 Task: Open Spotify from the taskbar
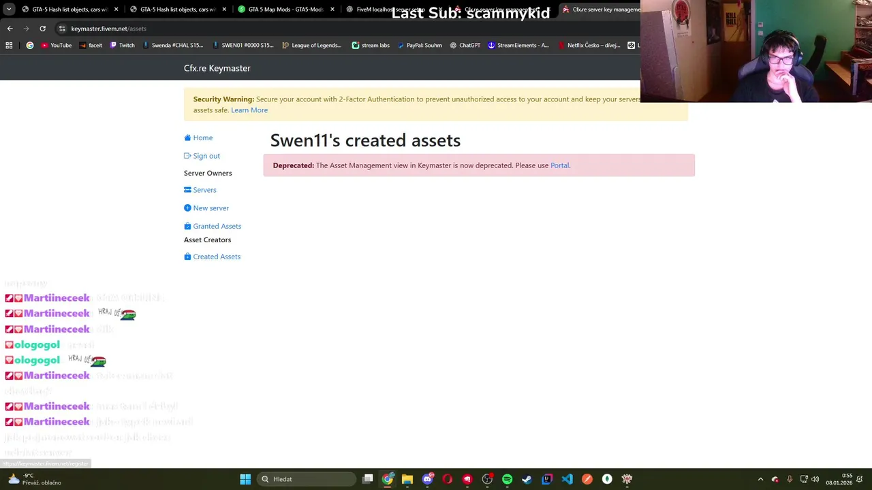(x=507, y=479)
